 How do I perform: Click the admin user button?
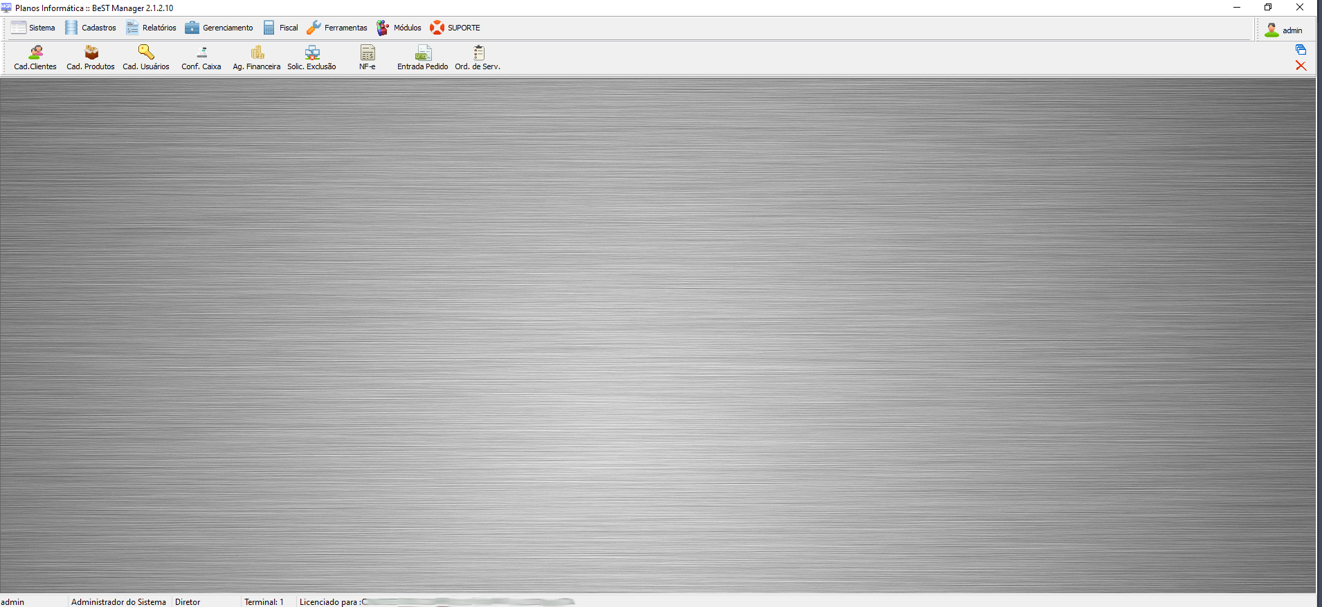click(x=1284, y=30)
